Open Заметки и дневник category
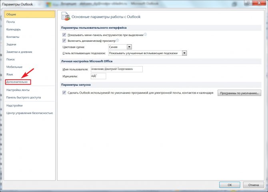 30,52
